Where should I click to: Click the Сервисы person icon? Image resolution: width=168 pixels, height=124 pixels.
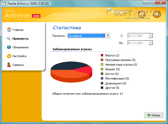pos(9,65)
